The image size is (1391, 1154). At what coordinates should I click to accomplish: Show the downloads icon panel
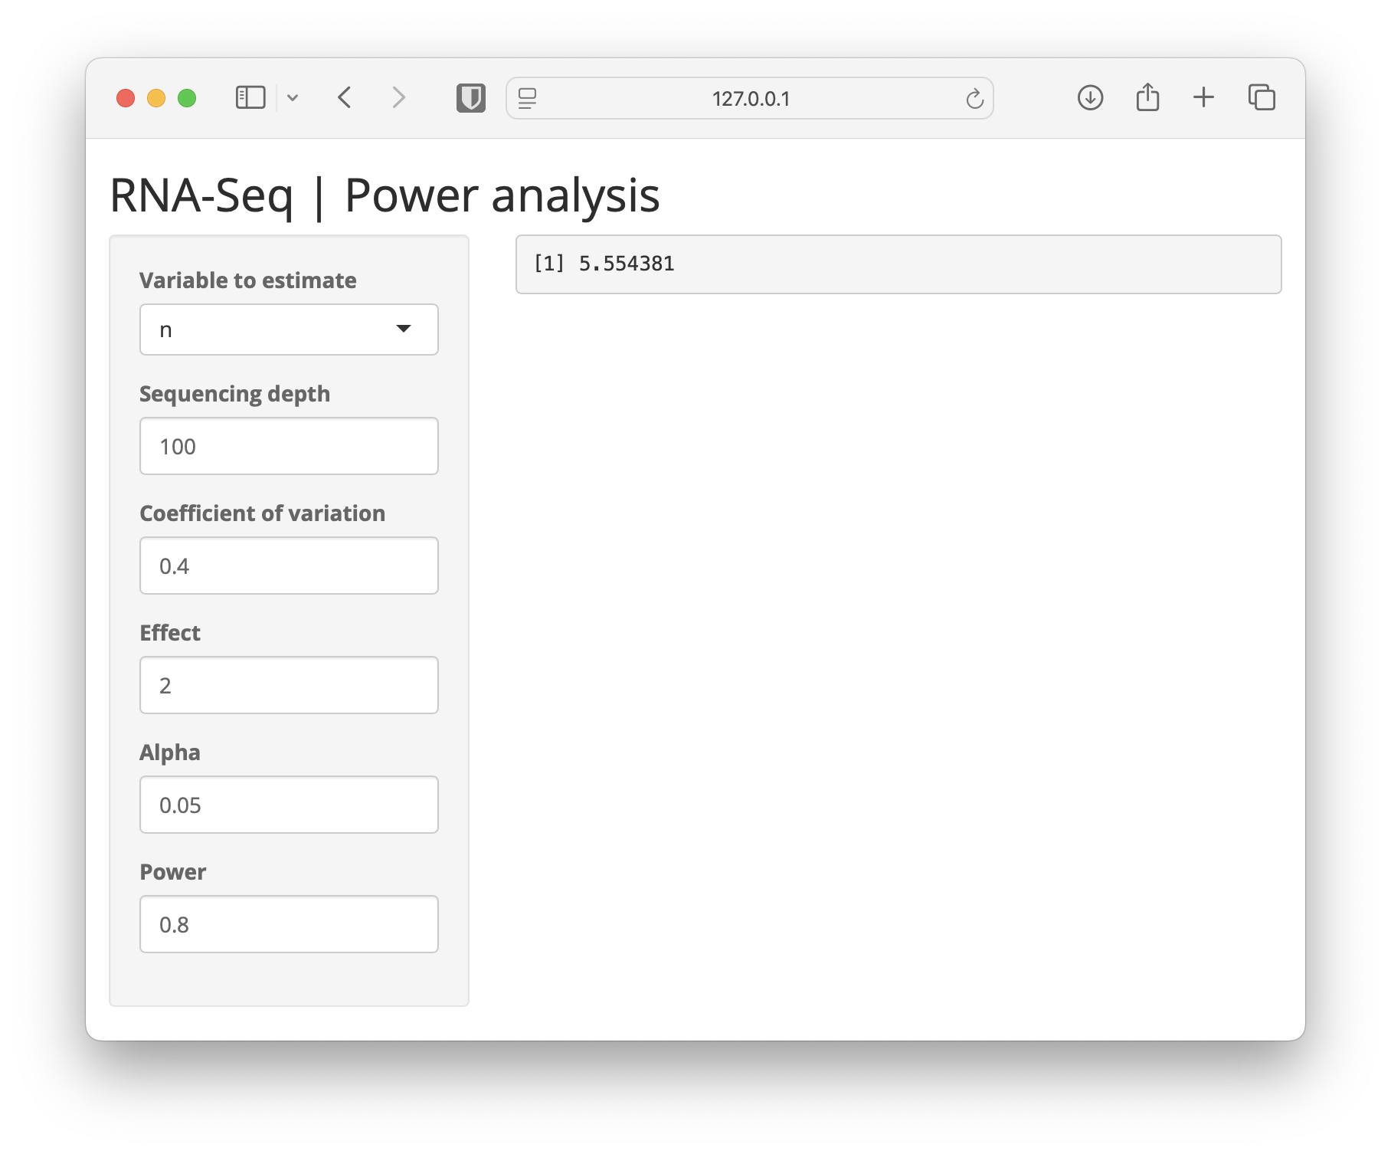1090,98
